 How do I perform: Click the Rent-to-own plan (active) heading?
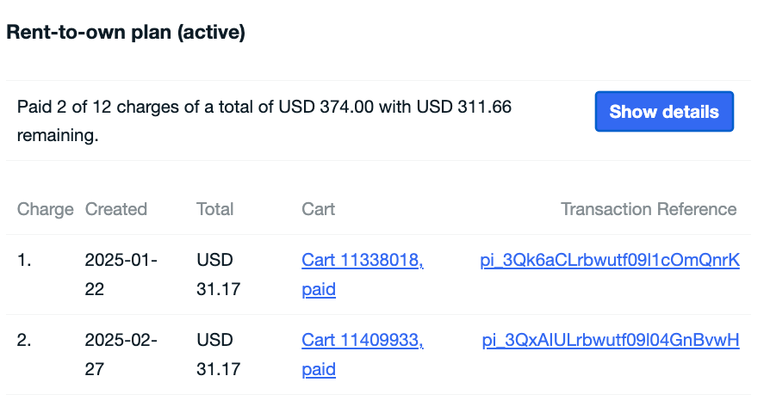(x=126, y=33)
